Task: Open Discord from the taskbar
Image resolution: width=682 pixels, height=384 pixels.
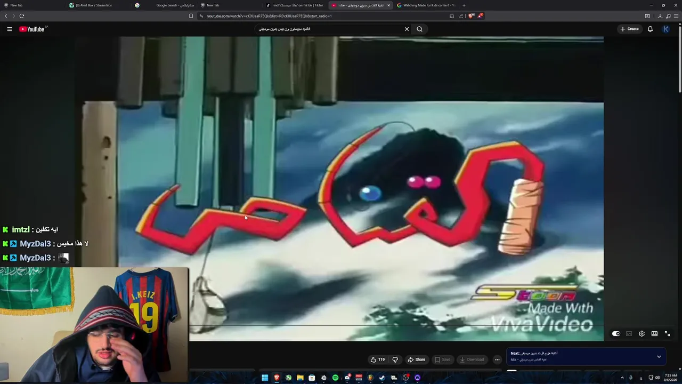Action: [347, 378]
